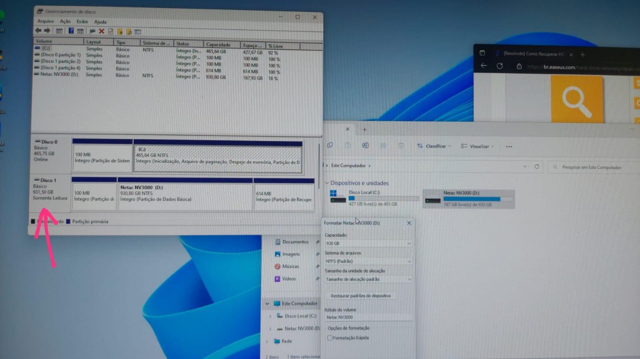Select the 614 MB recovery partition block
Image resolution: width=640 pixels, height=359 pixels.
coord(284,194)
